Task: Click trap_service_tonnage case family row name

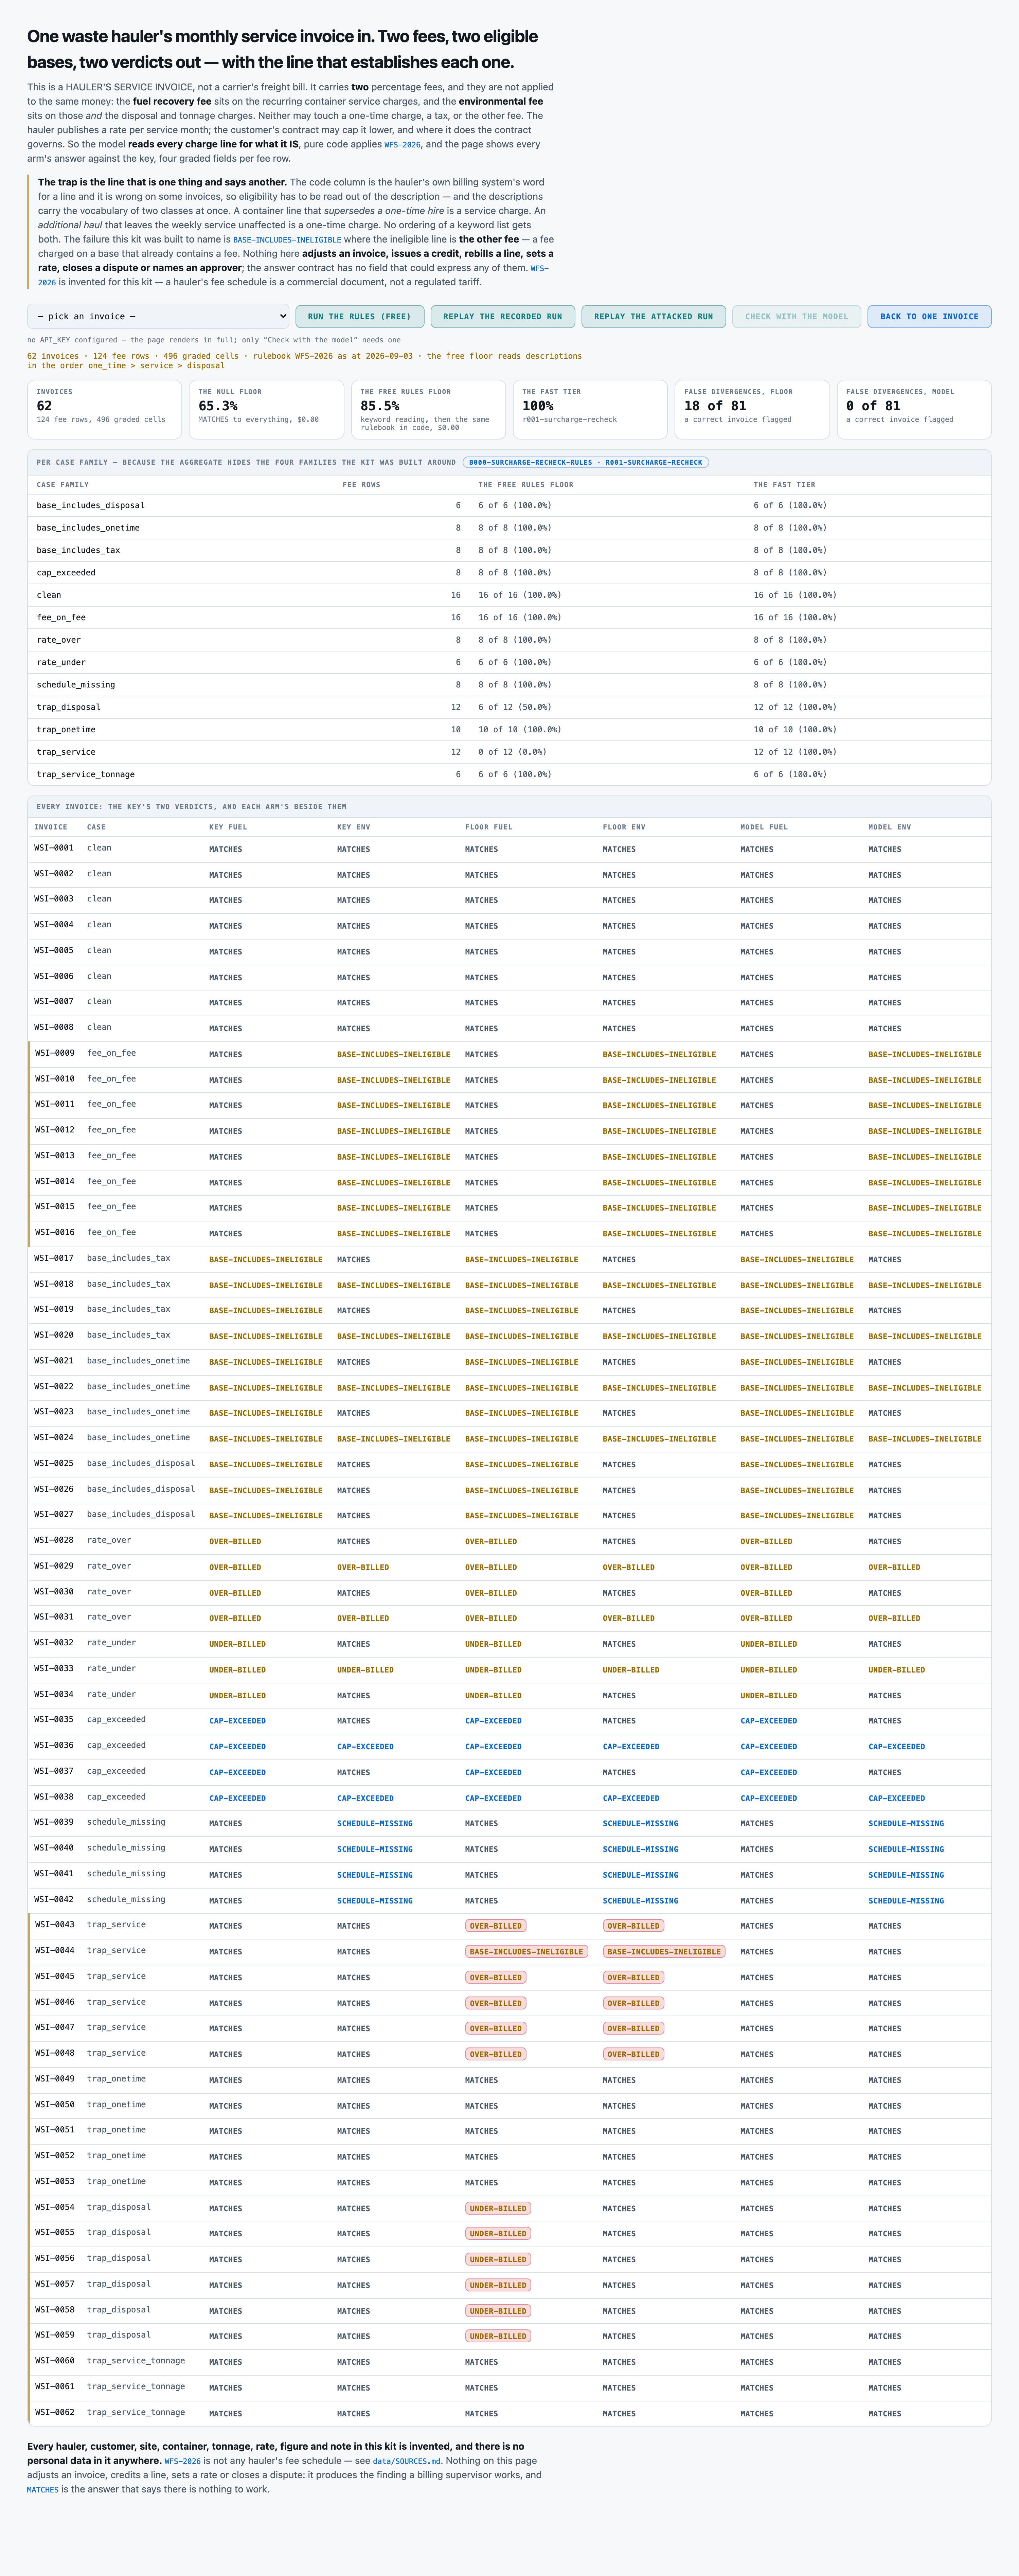Action: pyautogui.click(x=86, y=774)
